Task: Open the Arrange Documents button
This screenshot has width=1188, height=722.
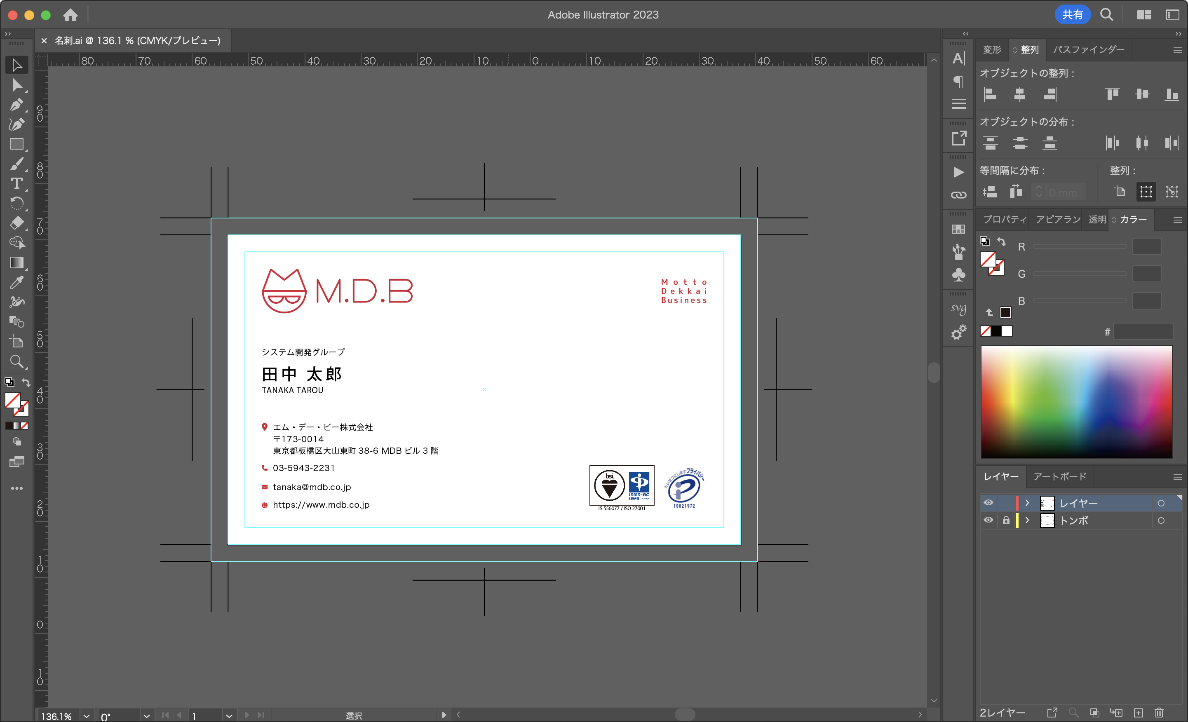Action: 1143,15
